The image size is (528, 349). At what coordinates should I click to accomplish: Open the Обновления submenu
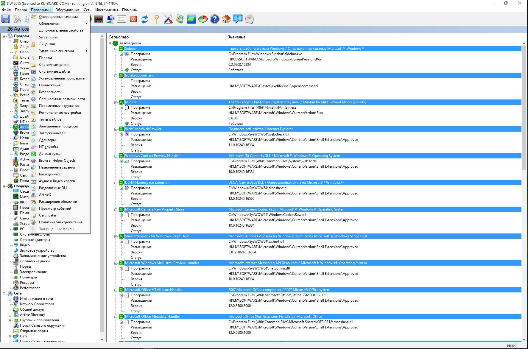(60, 24)
